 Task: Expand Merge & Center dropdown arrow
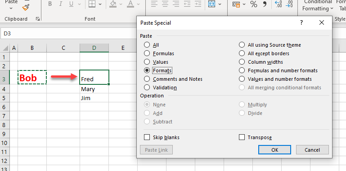(x=220, y=4)
